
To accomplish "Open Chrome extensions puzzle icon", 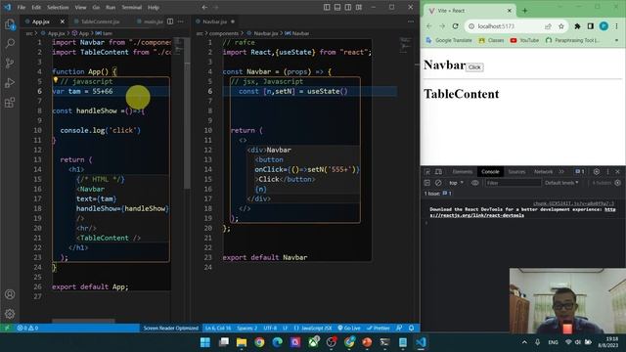I will click(577, 26).
